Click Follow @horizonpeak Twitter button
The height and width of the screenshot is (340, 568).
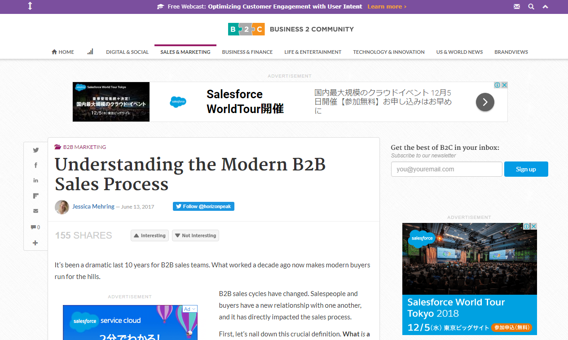203,206
